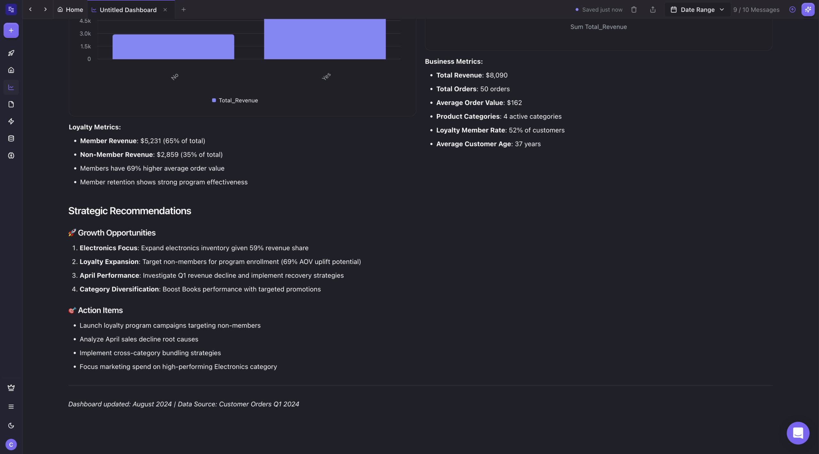Open the database data sources icon
This screenshot has height=454, width=819.
[11, 138]
